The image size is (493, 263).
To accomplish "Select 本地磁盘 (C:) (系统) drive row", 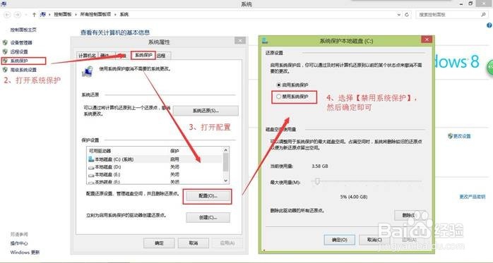I will point(155,159).
